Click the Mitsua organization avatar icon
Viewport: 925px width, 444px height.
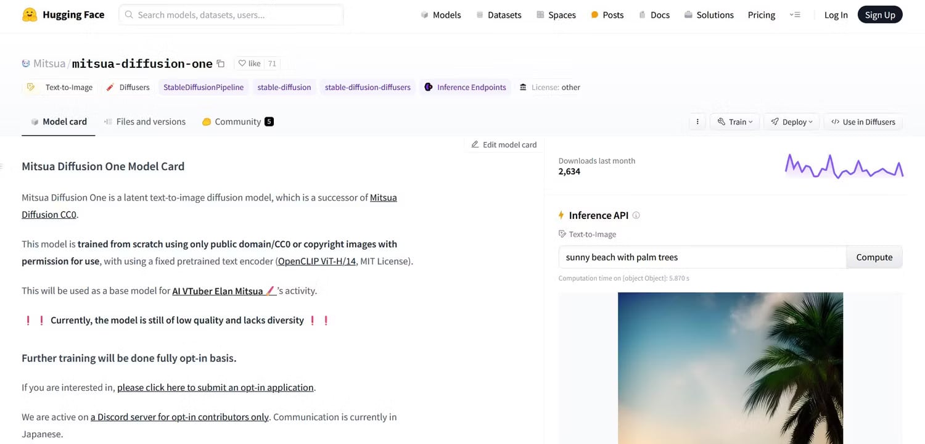pos(26,64)
